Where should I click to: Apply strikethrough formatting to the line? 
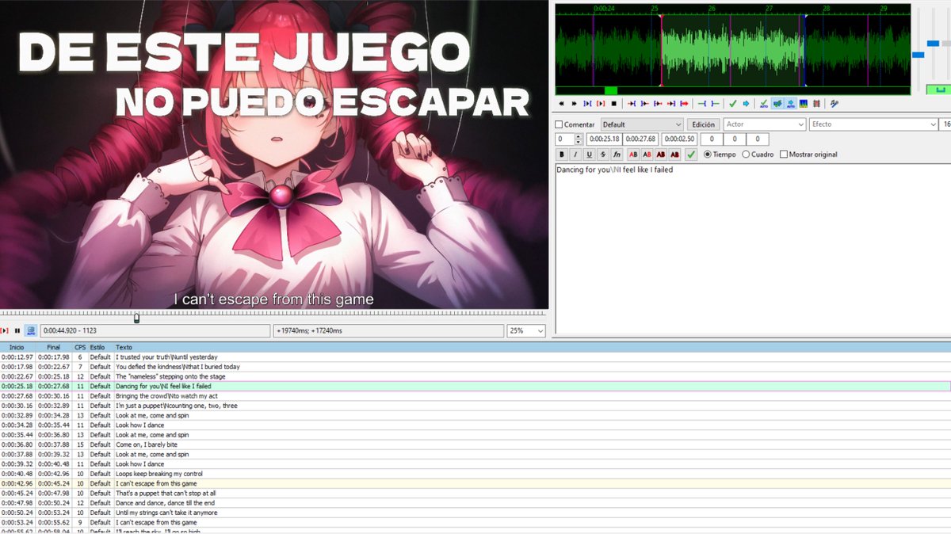pos(602,154)
